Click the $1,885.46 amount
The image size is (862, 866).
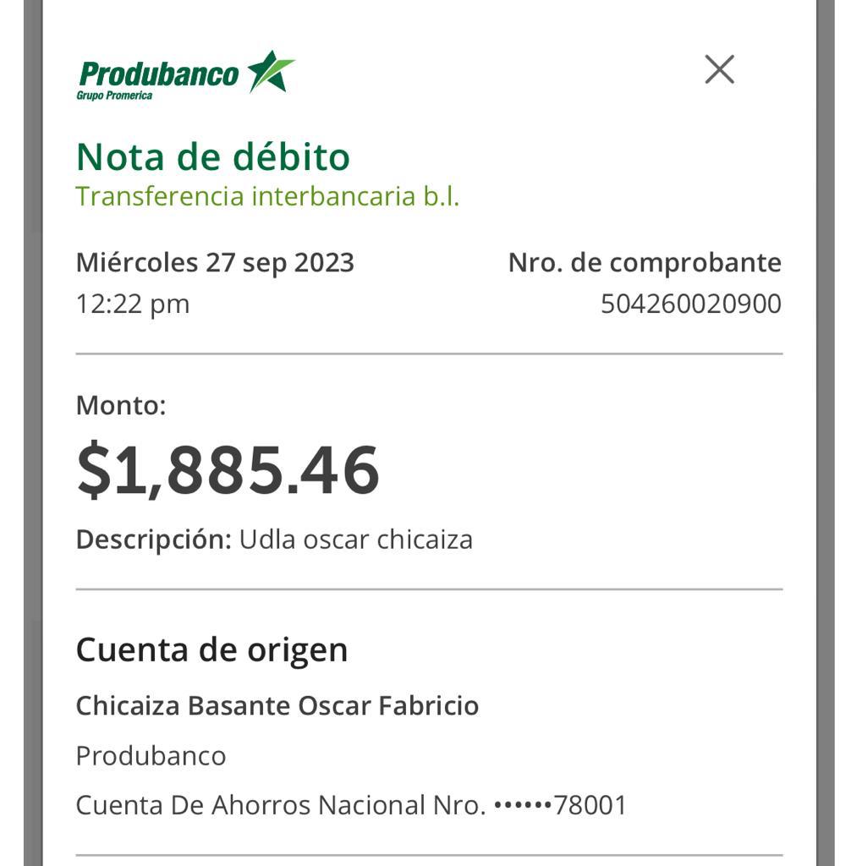click(x=228, y=470)
